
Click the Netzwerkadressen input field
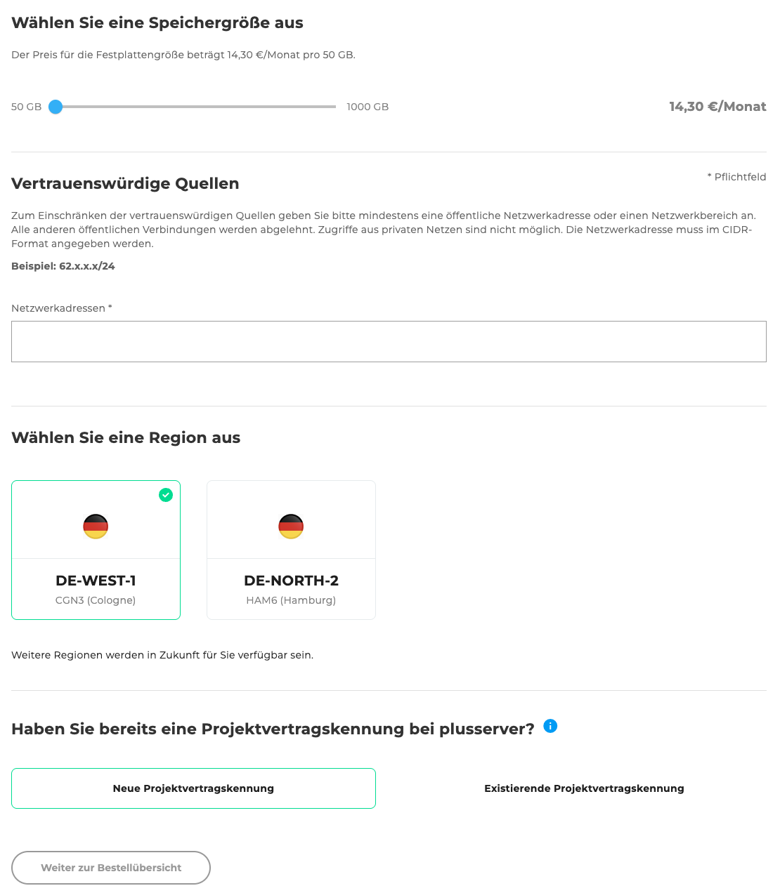(389, 341)
